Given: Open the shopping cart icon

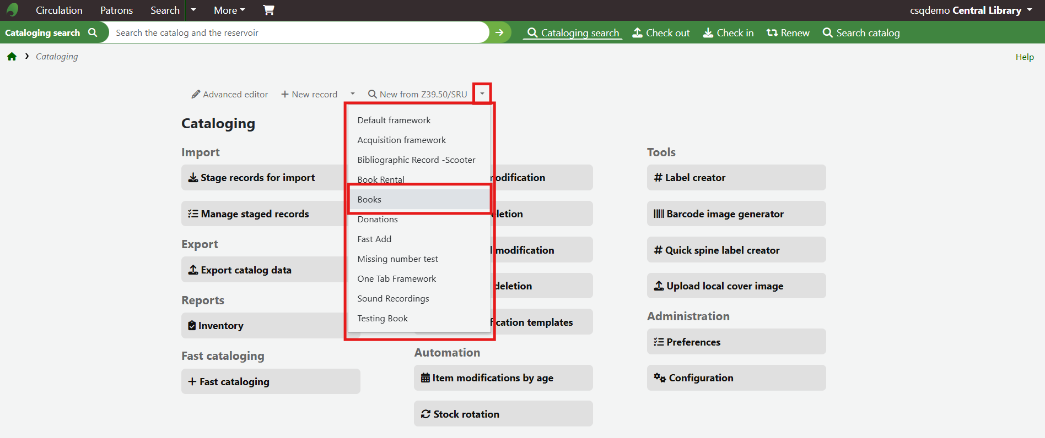Looking at the screenshot, I should click(x=268, y=10).
